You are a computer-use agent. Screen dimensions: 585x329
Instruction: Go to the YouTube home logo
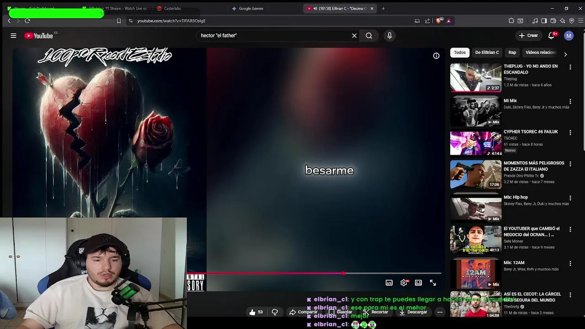(x=39, y=36)
